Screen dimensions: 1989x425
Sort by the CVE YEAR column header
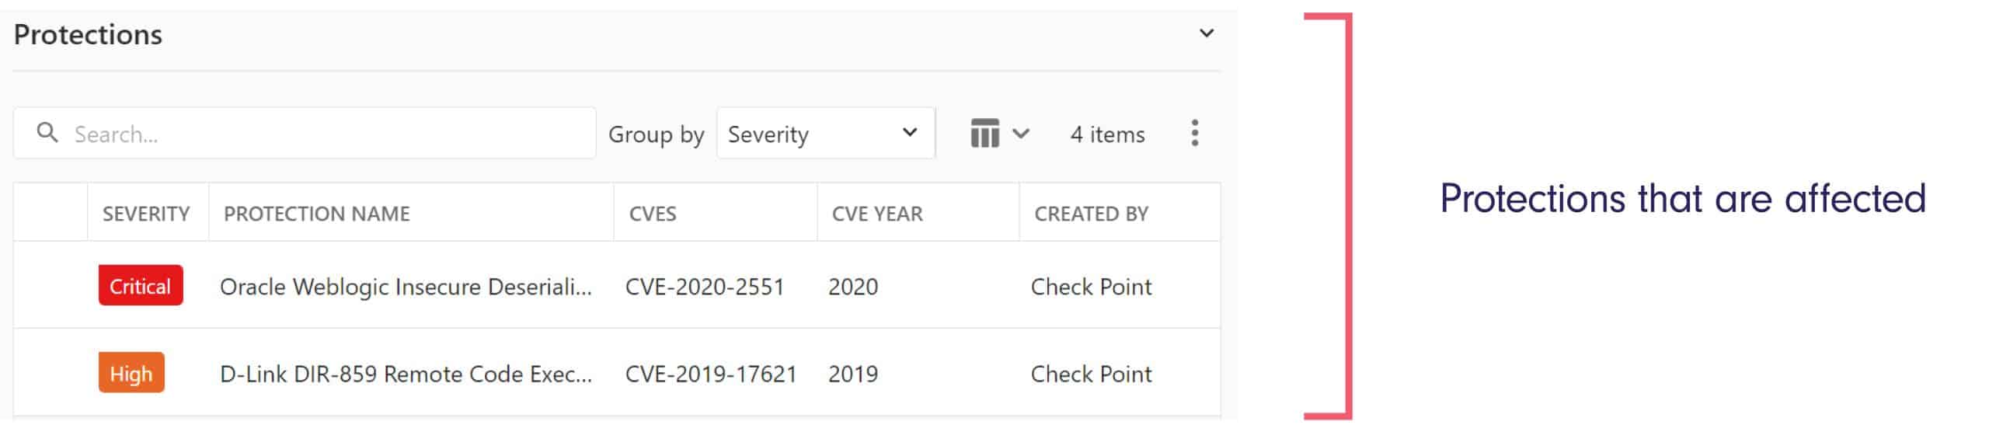[x=876, y=214]
